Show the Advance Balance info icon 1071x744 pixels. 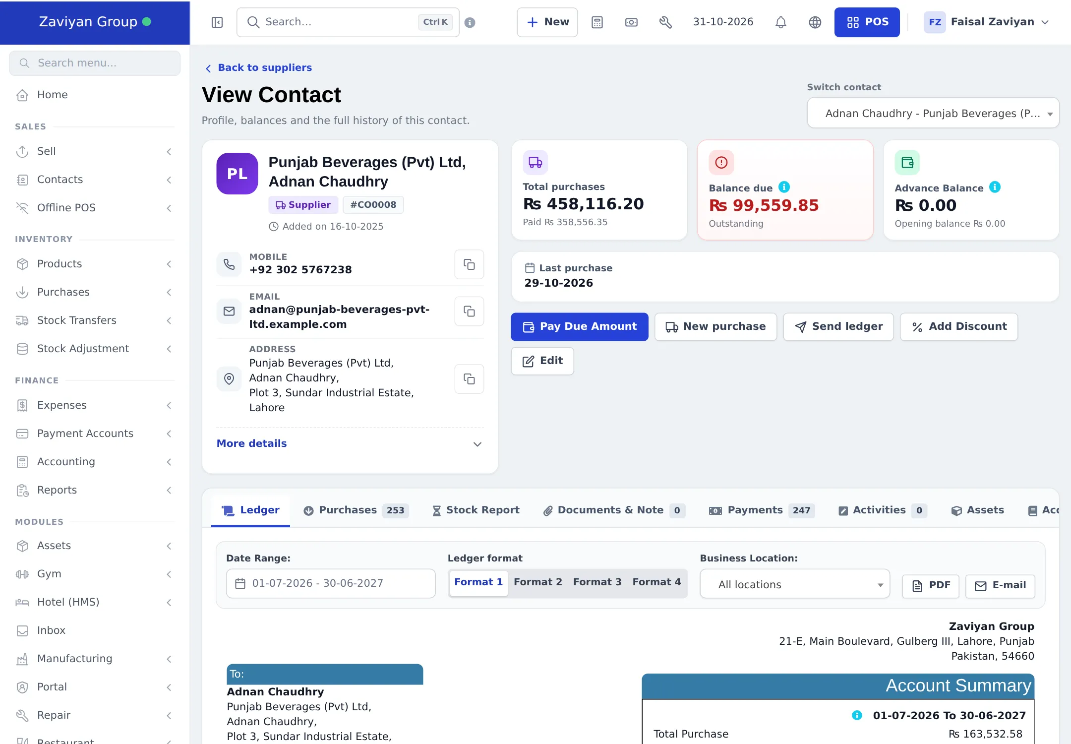coord(995,187)
